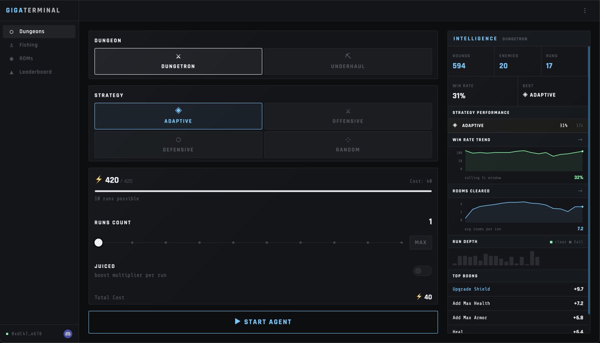This screenshot has width=600, height=343.
Task: Select the Dungetron dungeon
Action: [178, 61]
